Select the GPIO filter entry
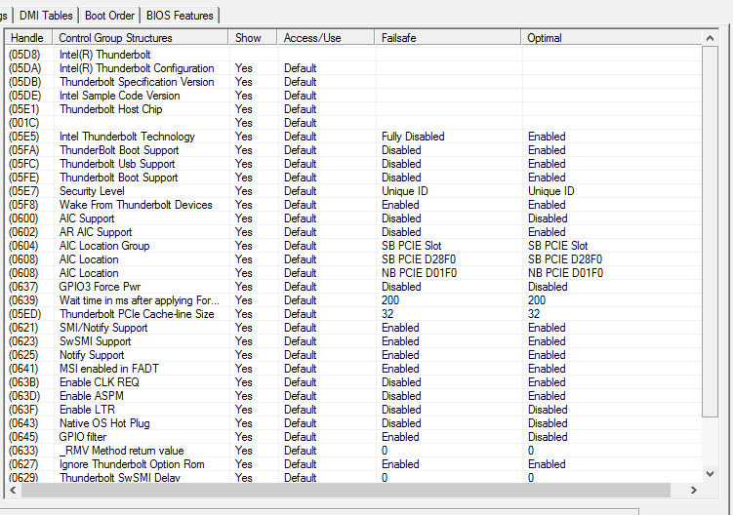The width and height of the screenshot is (733, 515). pos(83,437)
